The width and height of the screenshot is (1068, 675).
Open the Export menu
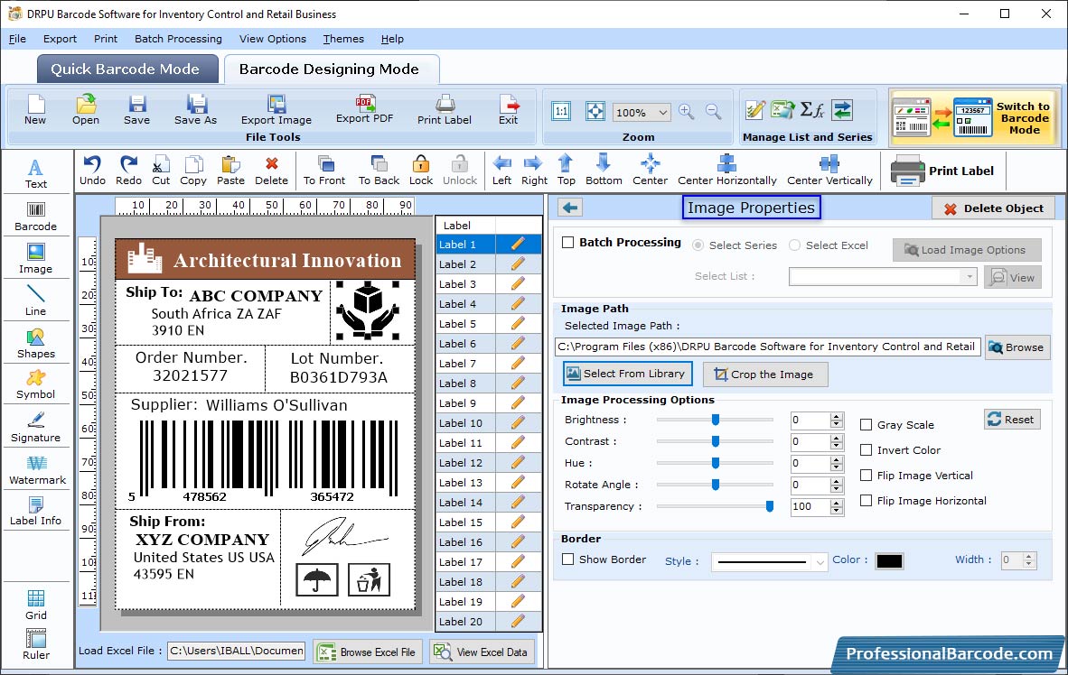pyautogui.click(x=60, y=39)
